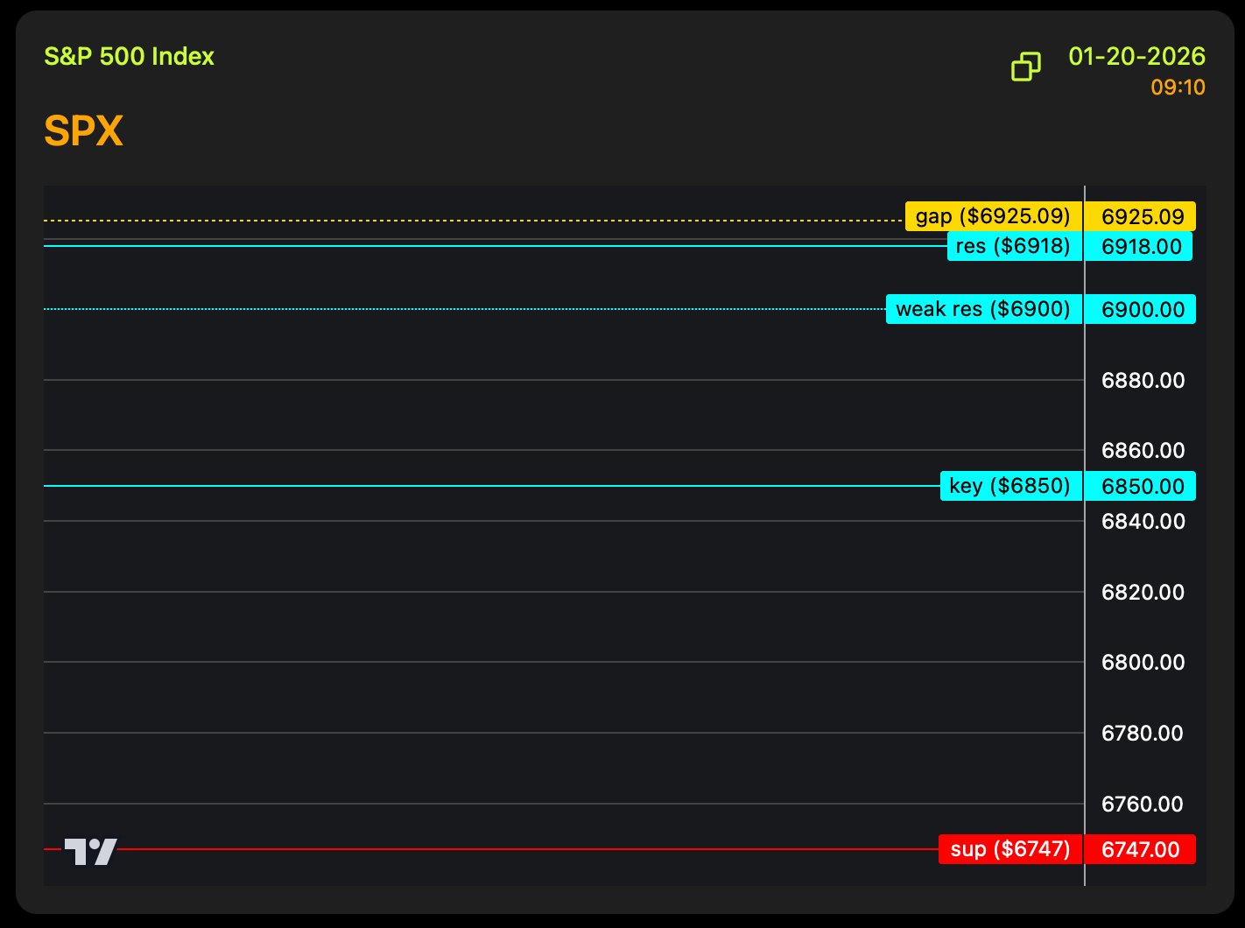Click the S&P 500 Index title

tap(129, 57)
